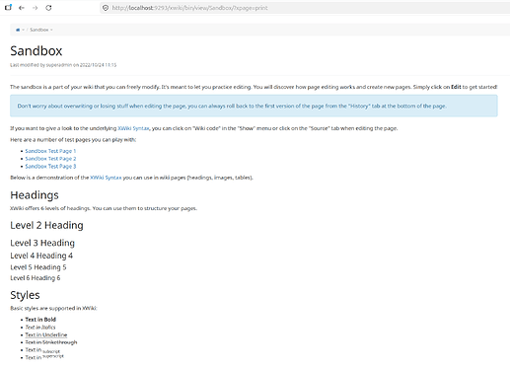Viewport: 510px width, 368px height.
Task: Click the site security shield icon
Action: click(106, 8)
